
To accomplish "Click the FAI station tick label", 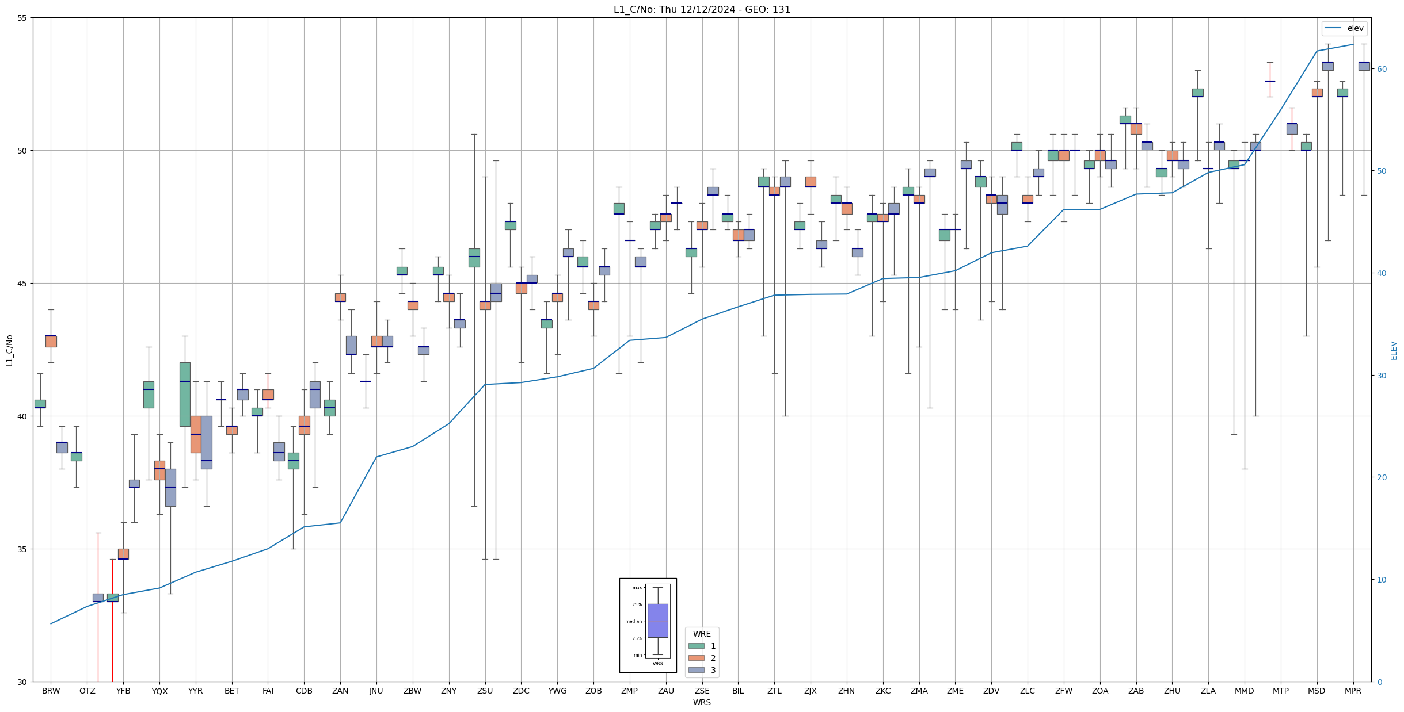I will pyautogui.click(x=268, y=691).
